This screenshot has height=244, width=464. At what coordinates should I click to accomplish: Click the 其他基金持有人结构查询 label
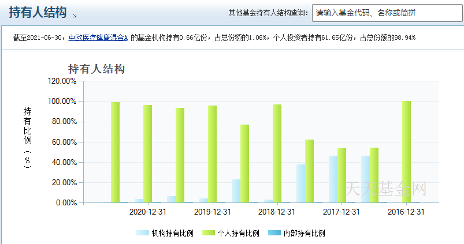click(267, 13)
